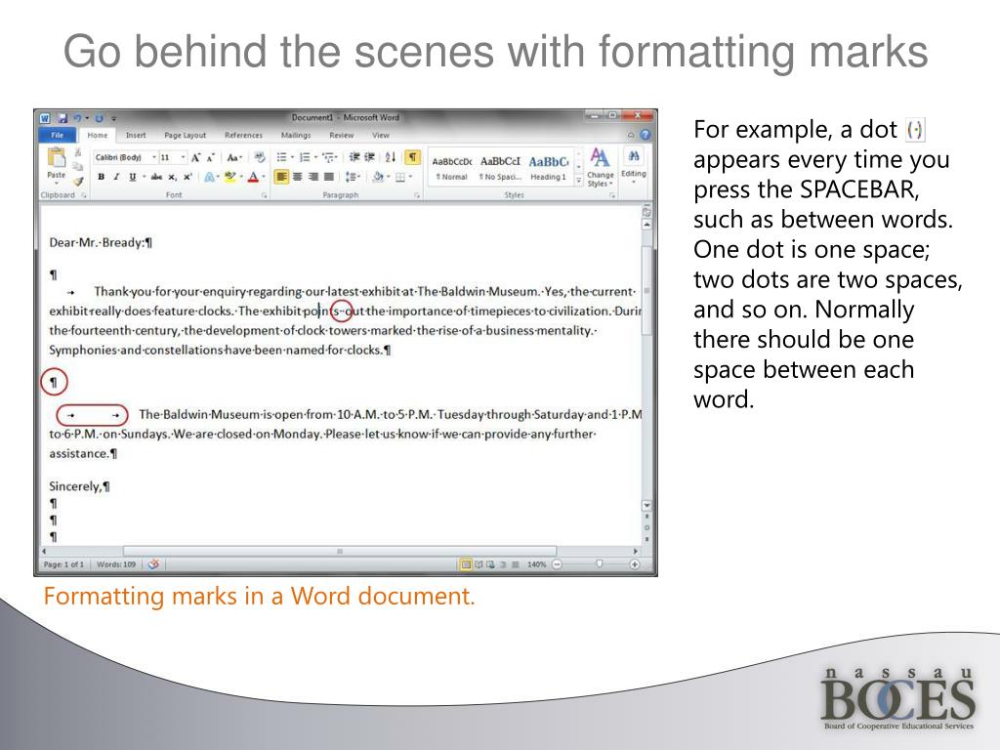Apply the Normal style
The width and height of the screenshot is (1000, 750).
coord(451,168)
